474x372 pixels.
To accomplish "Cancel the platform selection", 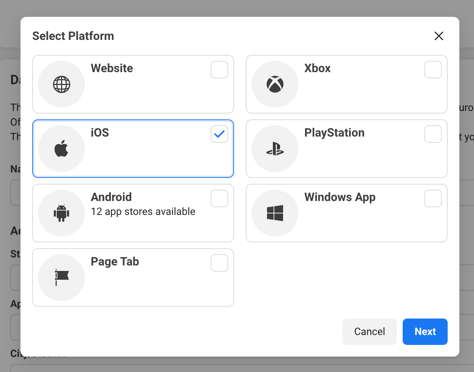I will click(x=369, y=332).
